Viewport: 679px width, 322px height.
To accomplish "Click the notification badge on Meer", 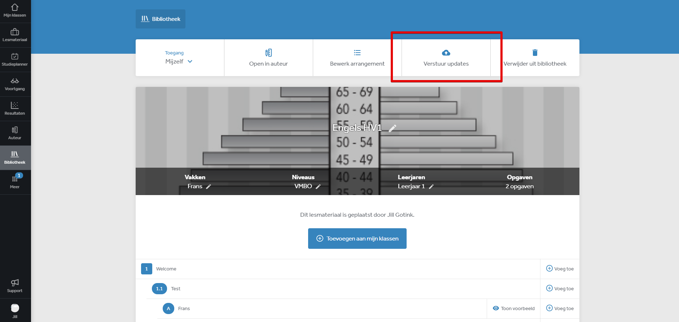I will (19, 176).
